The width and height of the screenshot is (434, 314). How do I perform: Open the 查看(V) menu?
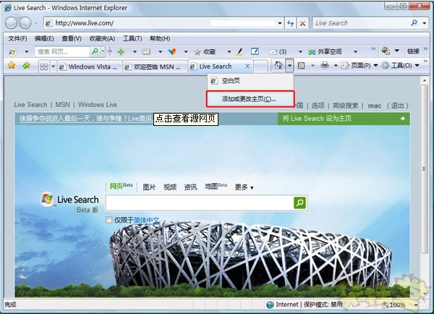point(72,38)
